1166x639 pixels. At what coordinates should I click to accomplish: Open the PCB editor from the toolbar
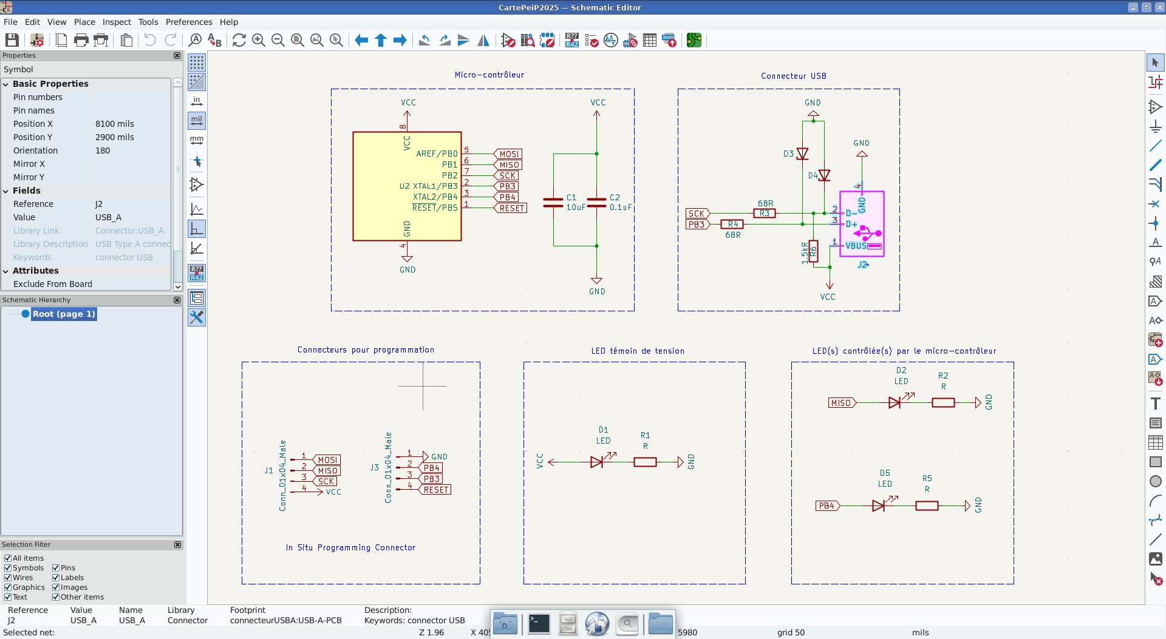pyautogui.click(x=694, y=41)
